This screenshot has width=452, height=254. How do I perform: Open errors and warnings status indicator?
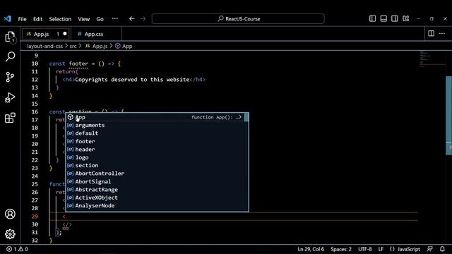click(x=17, y=249)
